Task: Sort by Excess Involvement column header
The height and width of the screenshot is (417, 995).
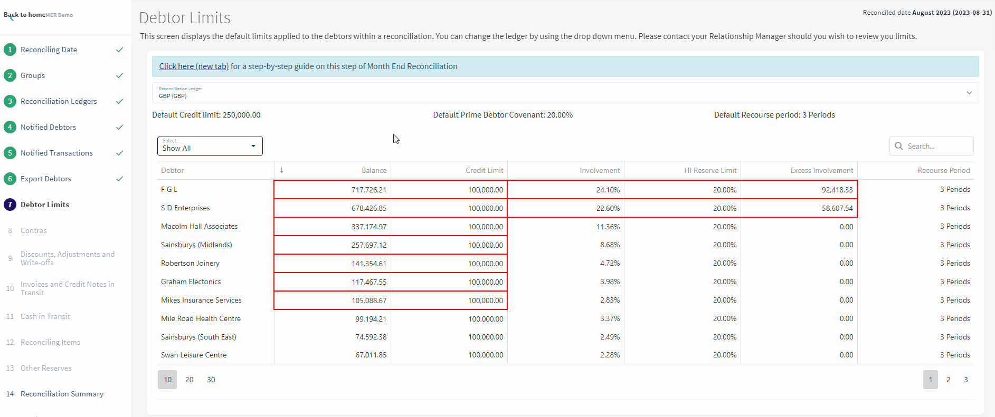Action: 821,170
